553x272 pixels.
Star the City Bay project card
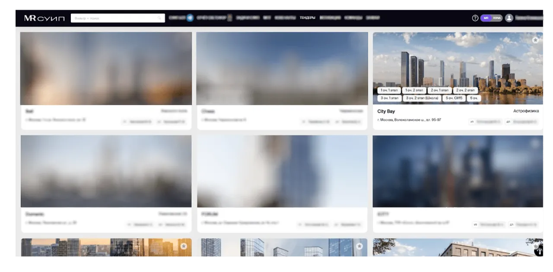pyautogui.click(x=535, y=40)
